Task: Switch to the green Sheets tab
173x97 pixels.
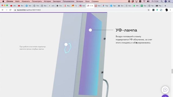Action: [x=144, y=6]
